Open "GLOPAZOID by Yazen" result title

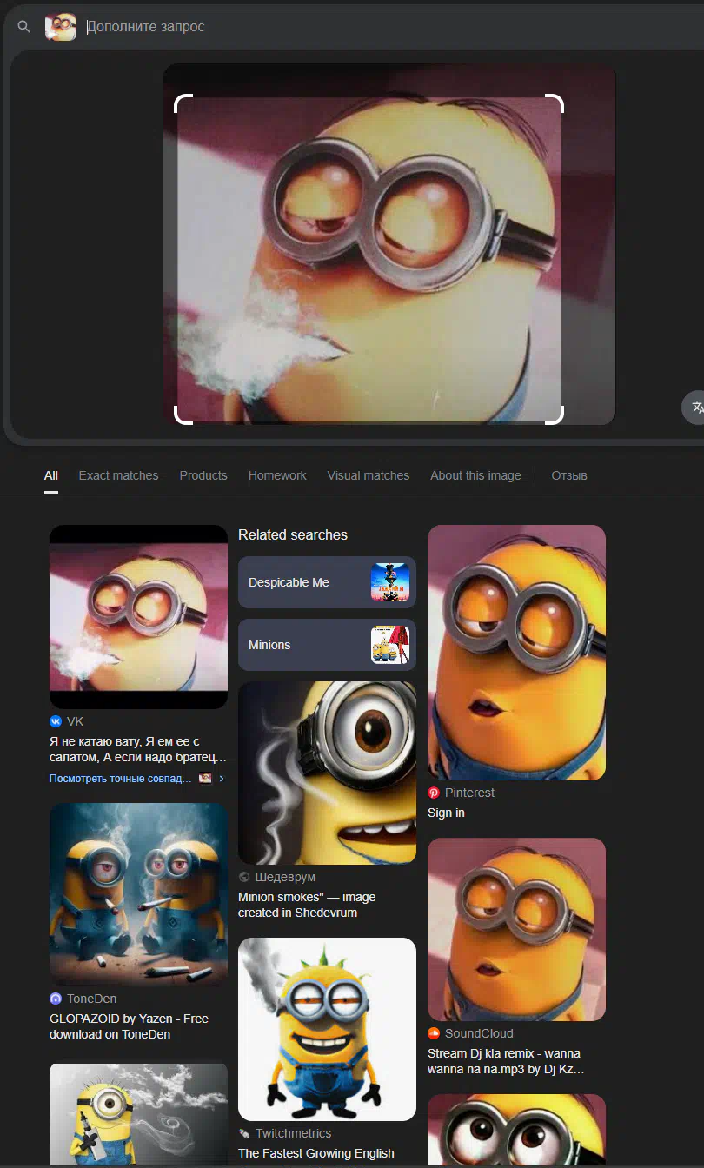(129, 1026)
